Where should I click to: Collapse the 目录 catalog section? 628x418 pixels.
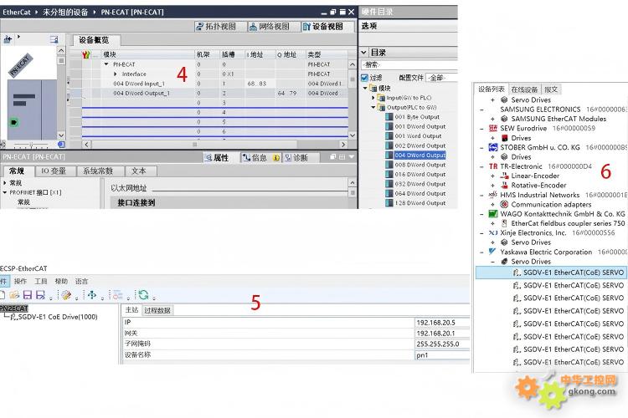click(x=363, y=53)
